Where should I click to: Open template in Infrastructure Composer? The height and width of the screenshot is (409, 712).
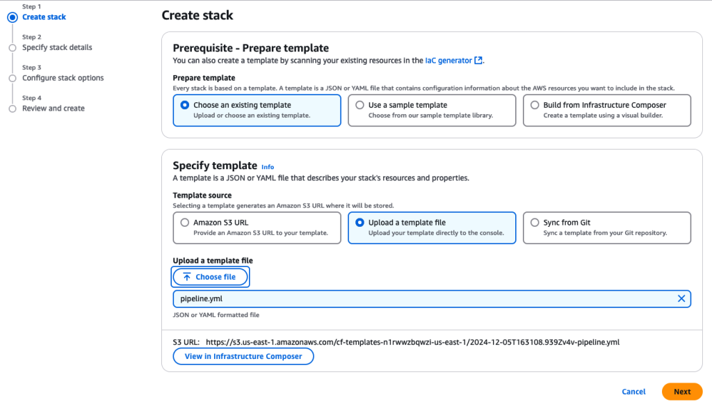[243, 356]
